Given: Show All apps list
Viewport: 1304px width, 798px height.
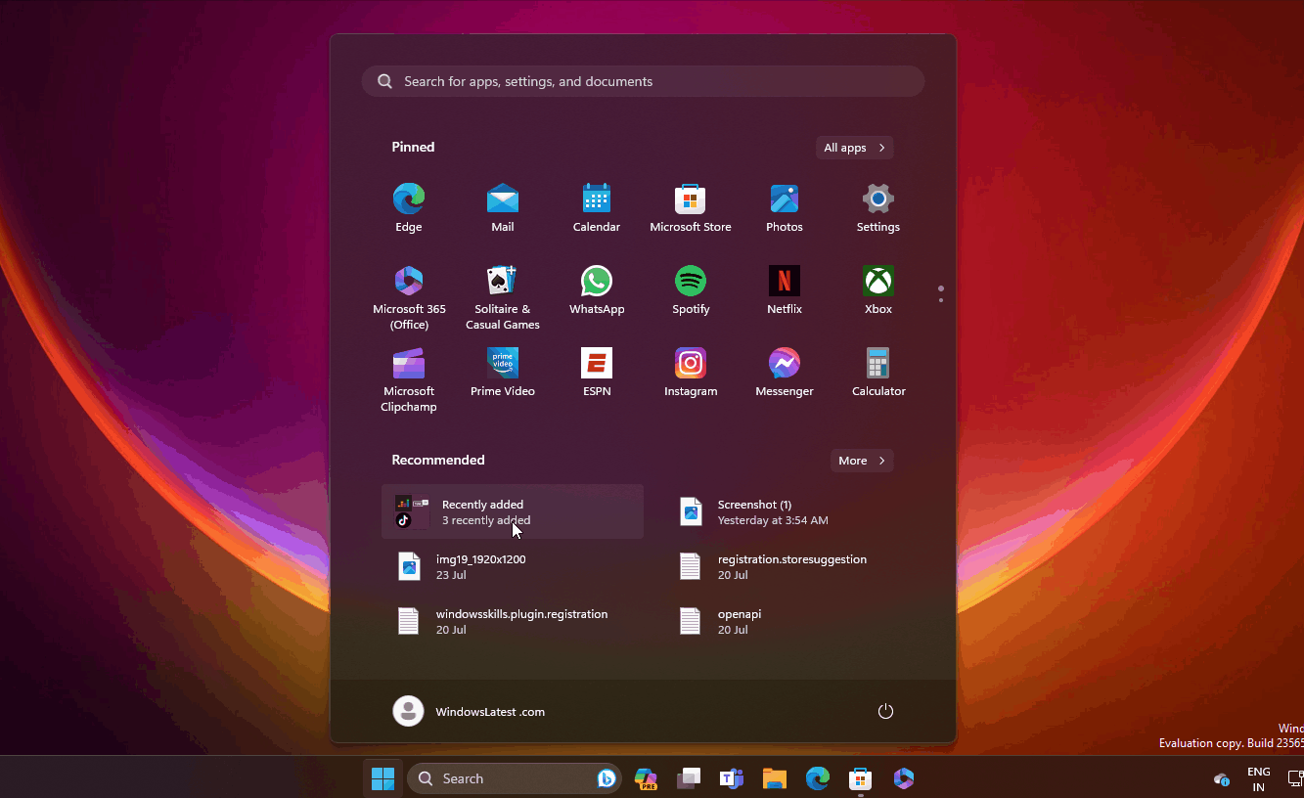Looking at the screenshot, I should point(855,148).
